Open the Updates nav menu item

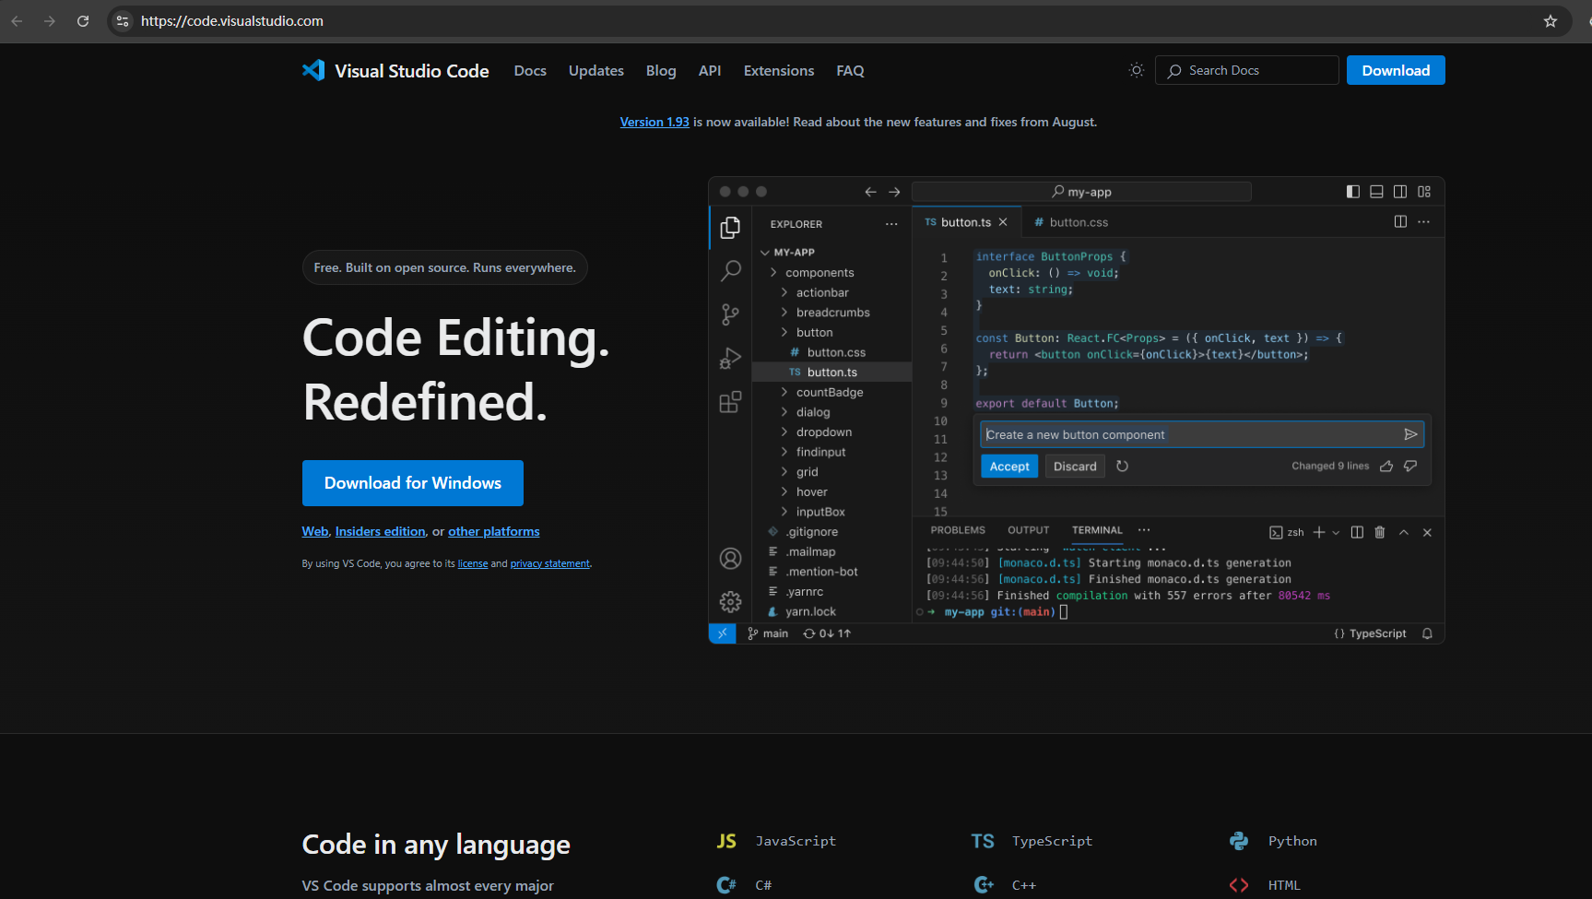point(596,71)
